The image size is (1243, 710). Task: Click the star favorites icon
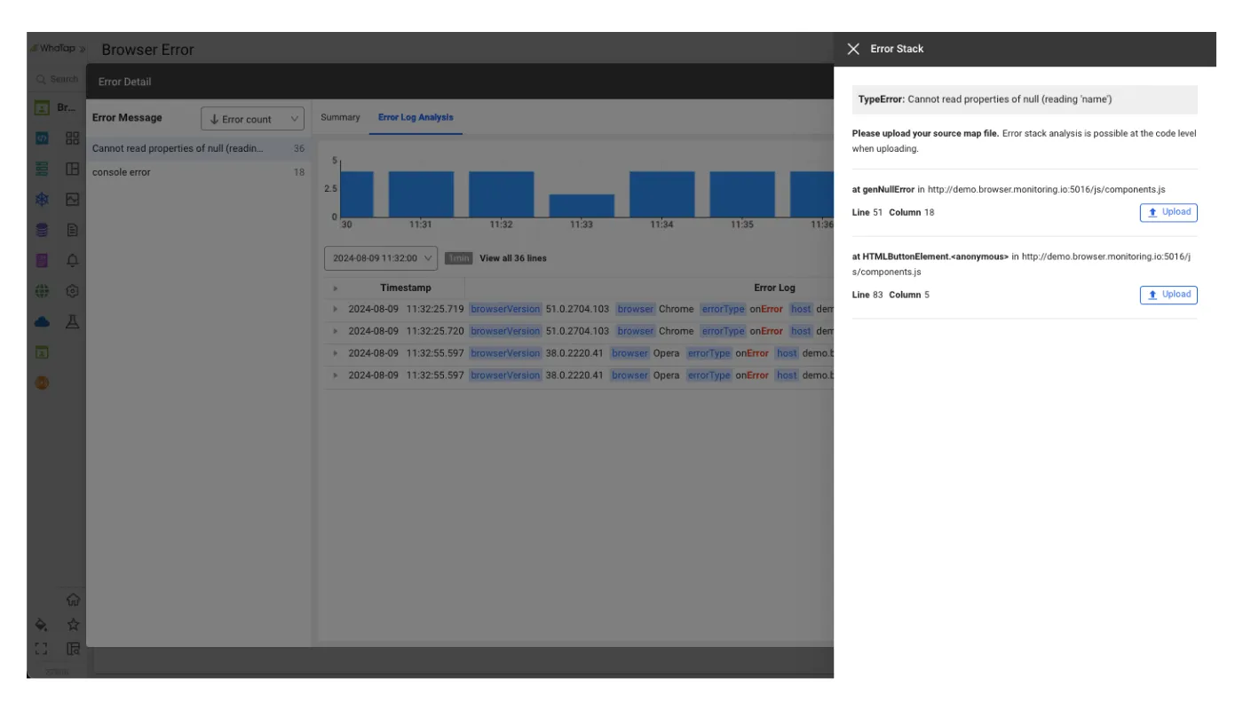(74, 625)
